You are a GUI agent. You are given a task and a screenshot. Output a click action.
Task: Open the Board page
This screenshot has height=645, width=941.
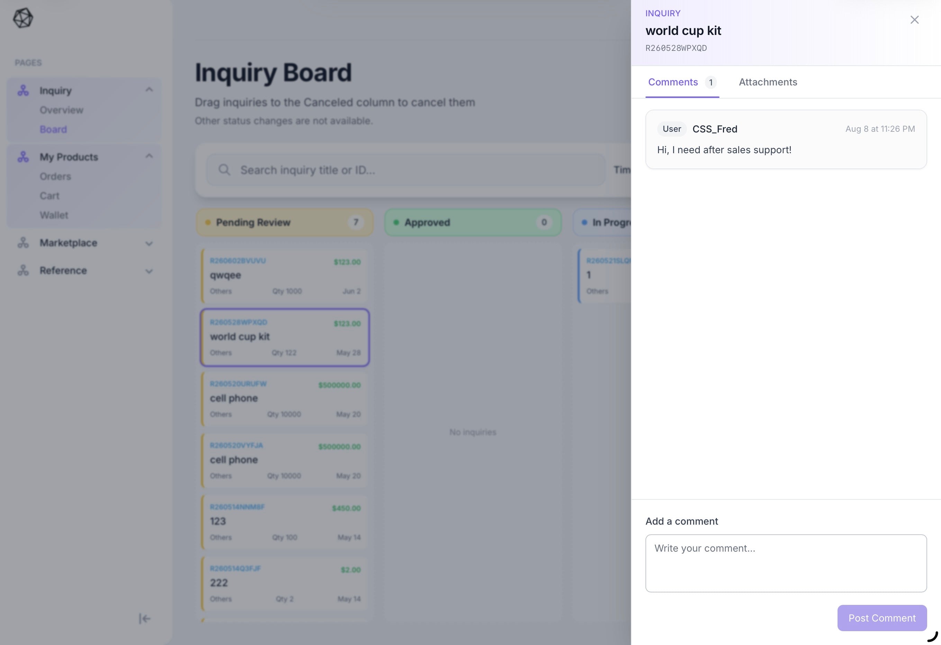(53, 129)
